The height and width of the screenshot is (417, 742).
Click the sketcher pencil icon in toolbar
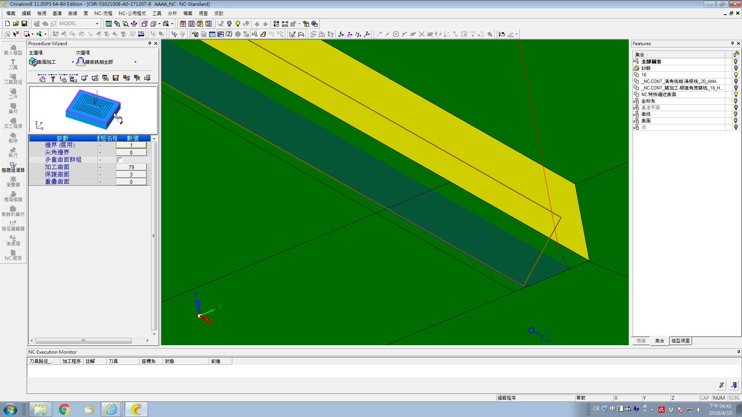pos(292,34)
